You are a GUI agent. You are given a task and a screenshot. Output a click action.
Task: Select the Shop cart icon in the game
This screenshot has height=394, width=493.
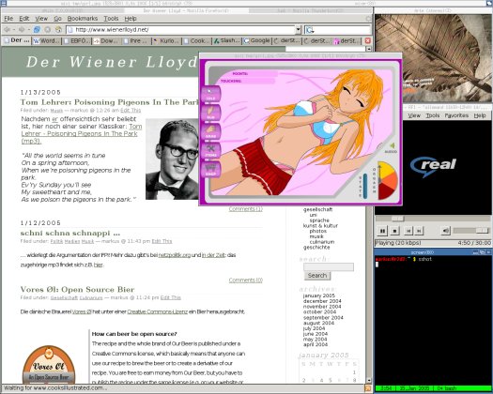(x=210, y=169)
